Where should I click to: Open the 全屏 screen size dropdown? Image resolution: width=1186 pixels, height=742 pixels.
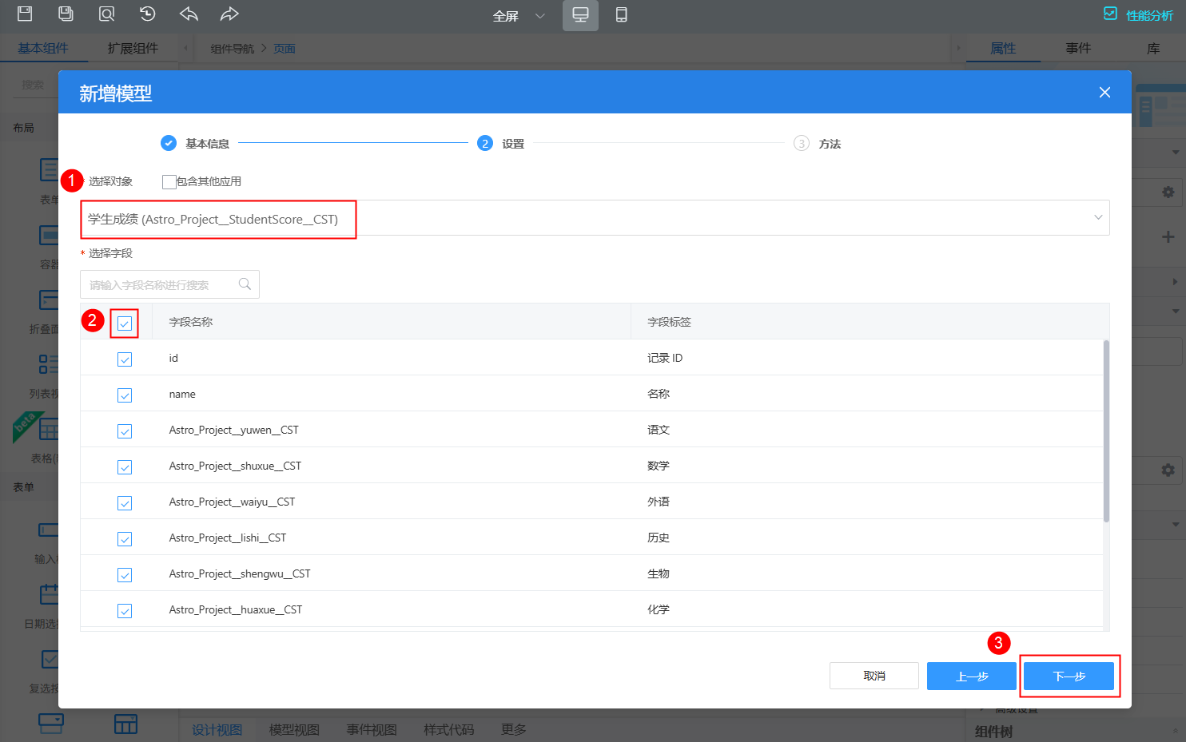point(519,15)
